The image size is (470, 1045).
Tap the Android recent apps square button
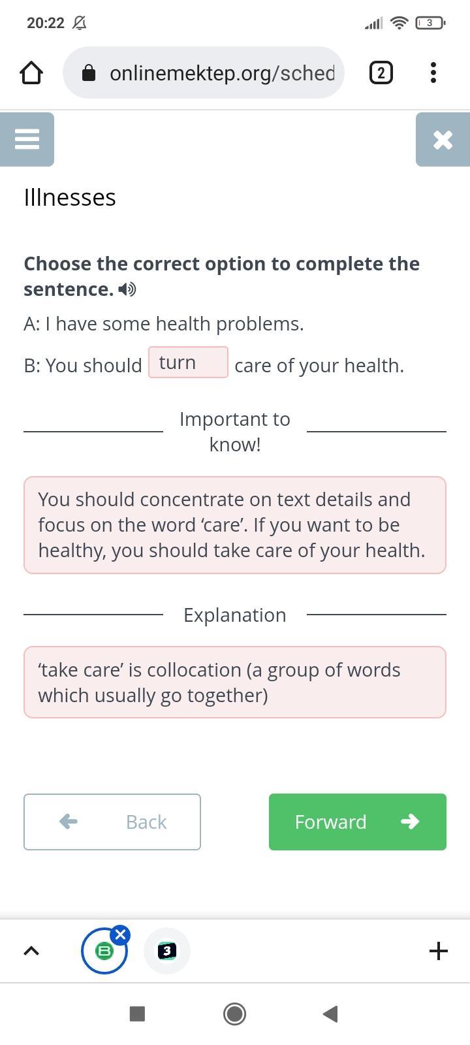coord(137,1014)
